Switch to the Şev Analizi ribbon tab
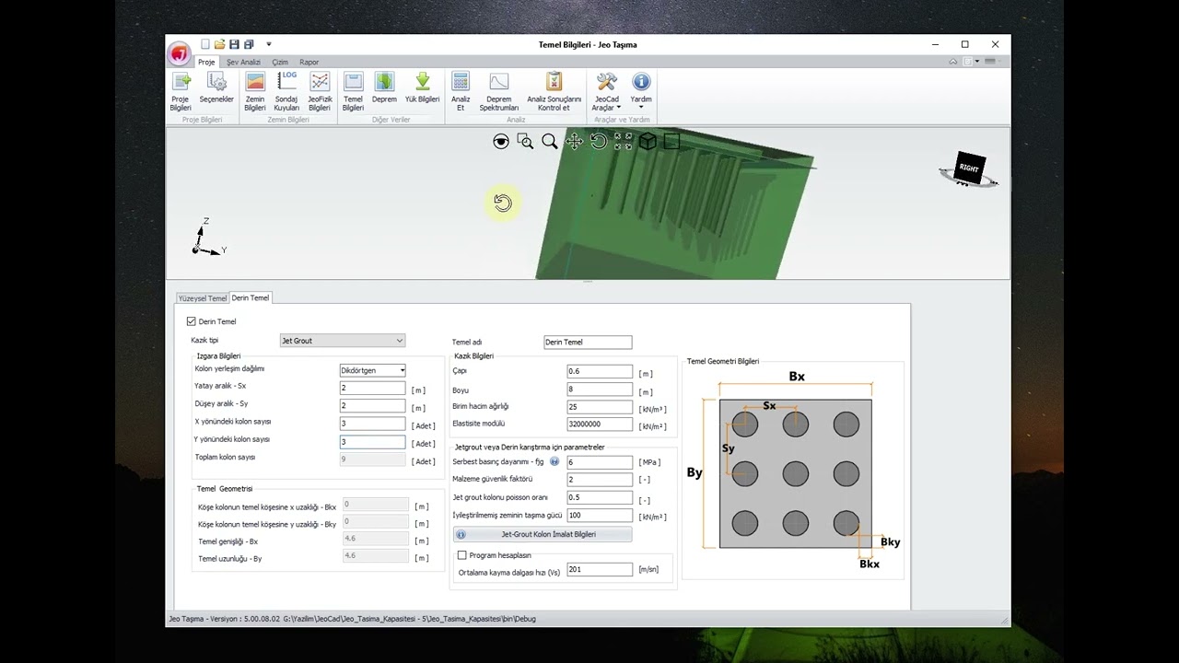This screenshot has height=663, width=1179. (x=244, y=62)
